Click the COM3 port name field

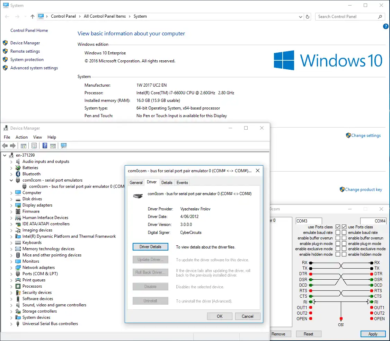pyautogui.click(x=309, y=221)
